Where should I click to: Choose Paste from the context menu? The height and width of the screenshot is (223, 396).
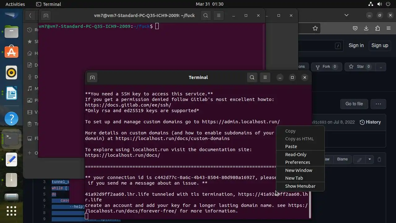(x=300, y=146)
